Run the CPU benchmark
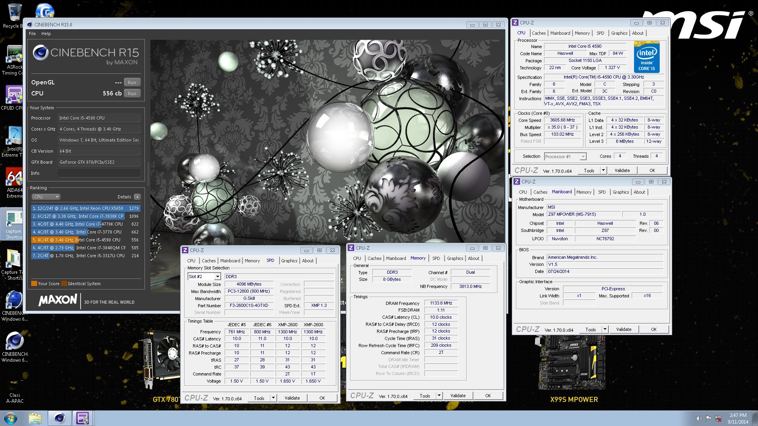The height and width of the screenshot is (426, 758). point(132,93)
